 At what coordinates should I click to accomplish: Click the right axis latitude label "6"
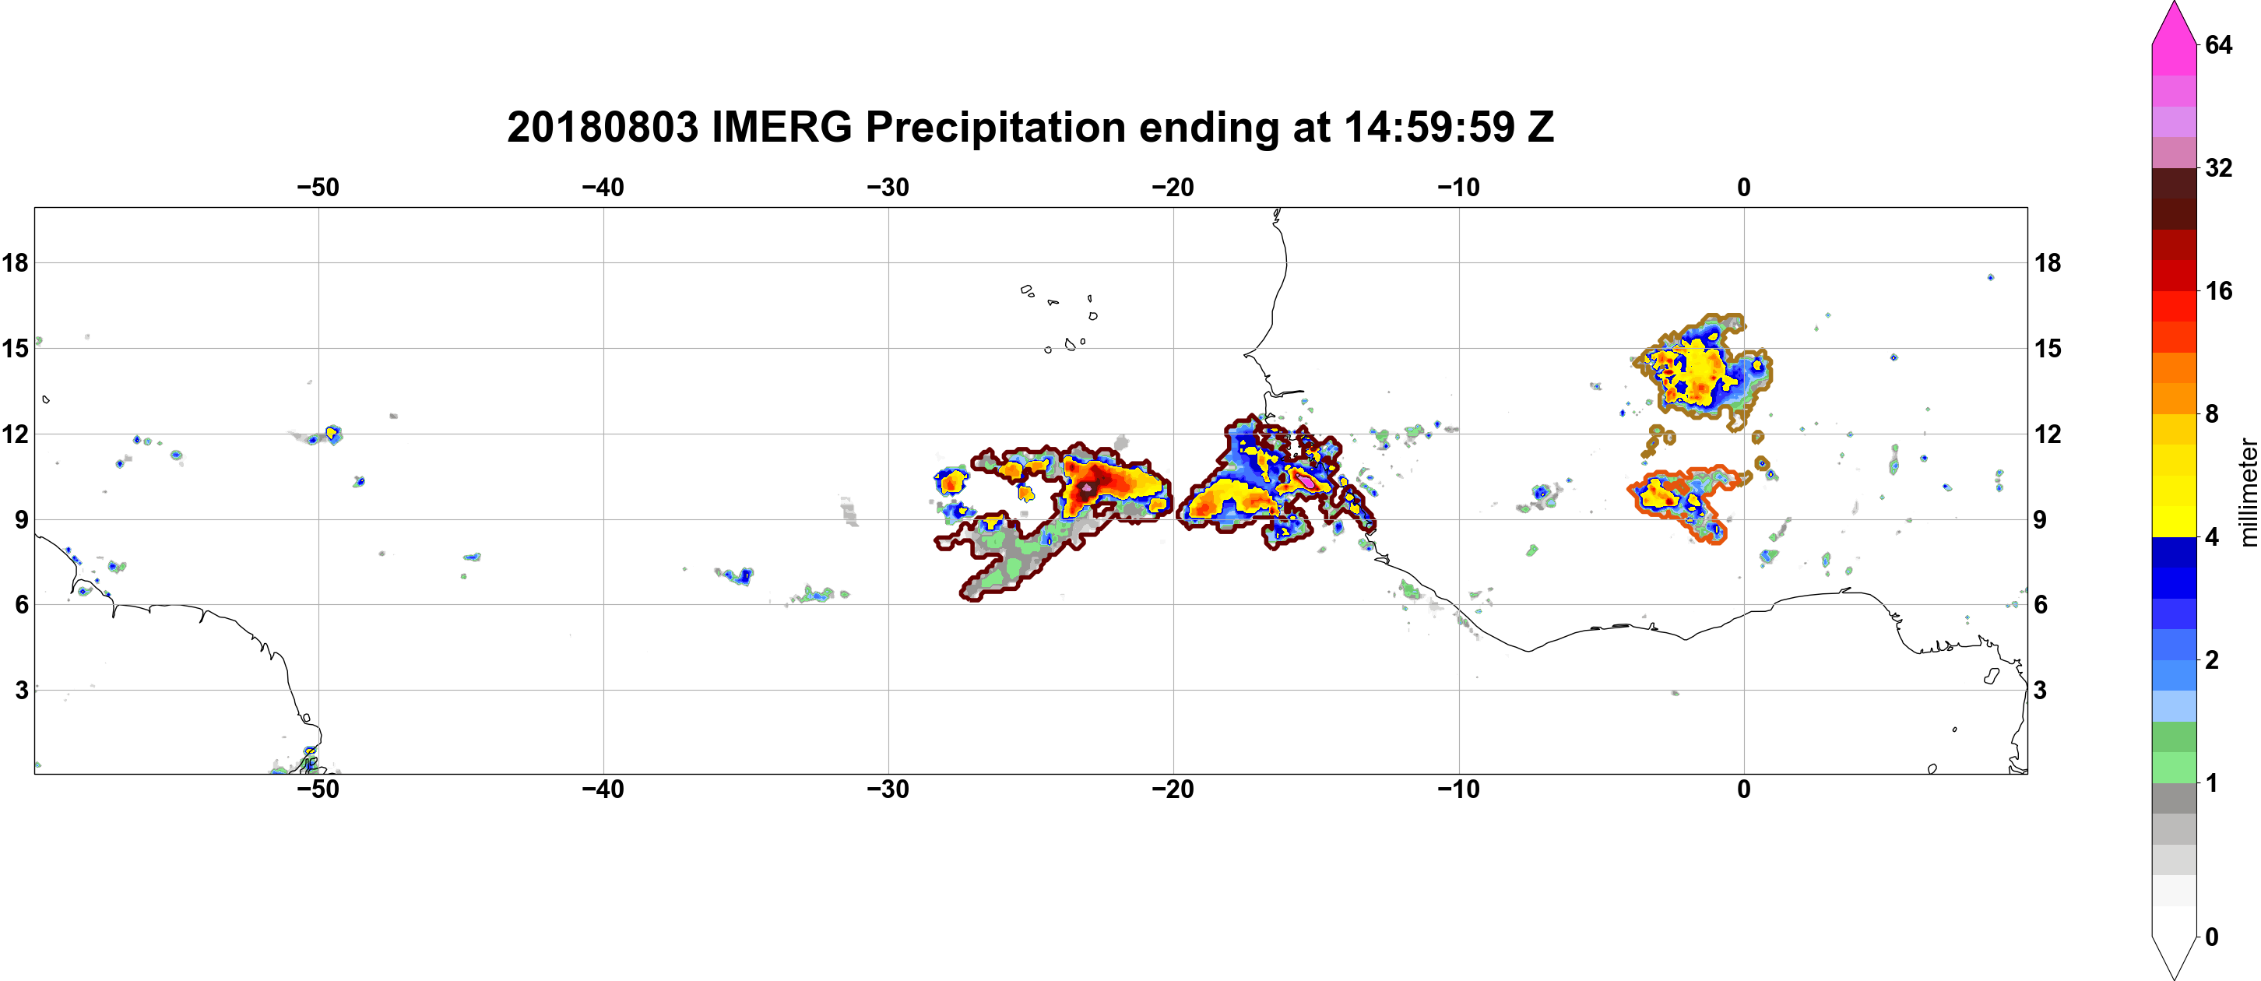[x=2041, y=605]
